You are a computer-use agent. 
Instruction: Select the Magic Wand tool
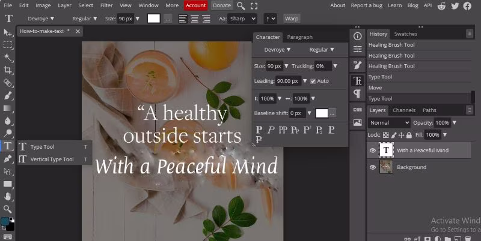coord(8,58)
